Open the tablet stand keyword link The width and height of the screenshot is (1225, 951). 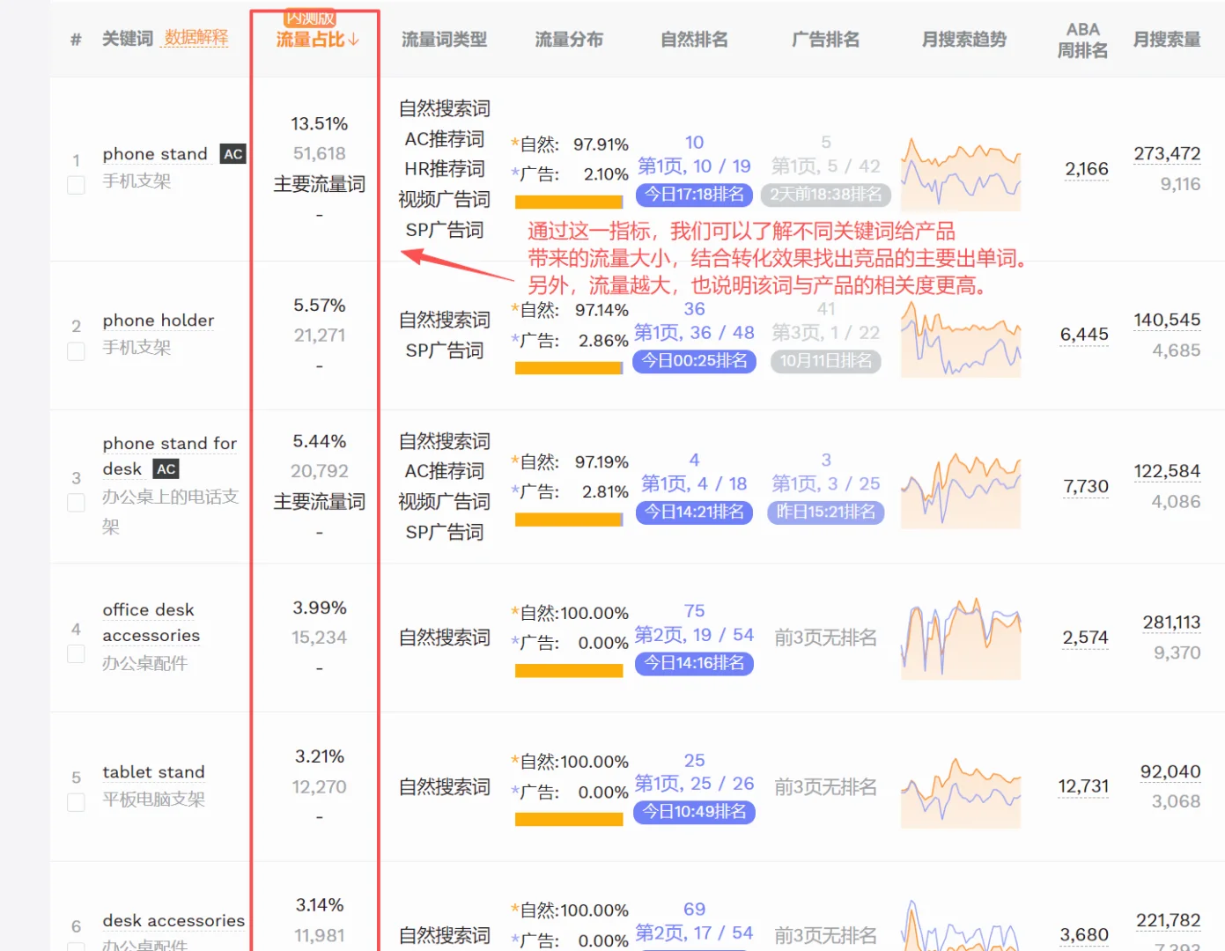[153, 772]
